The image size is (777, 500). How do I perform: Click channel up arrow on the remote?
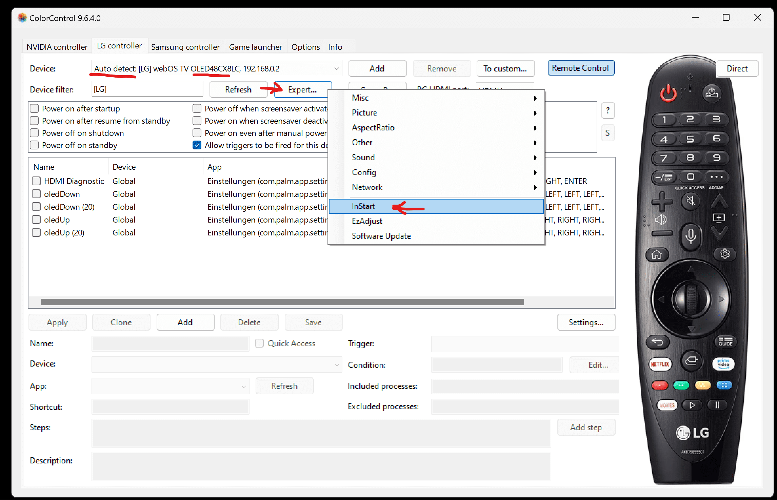(719, 202)
